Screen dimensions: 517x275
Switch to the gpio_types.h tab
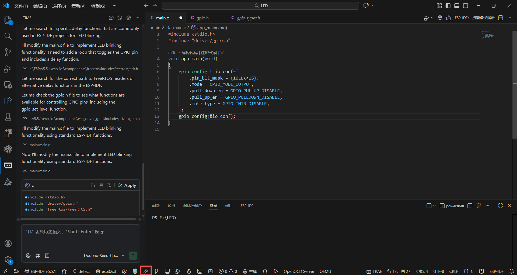click(x=248, y=18)
